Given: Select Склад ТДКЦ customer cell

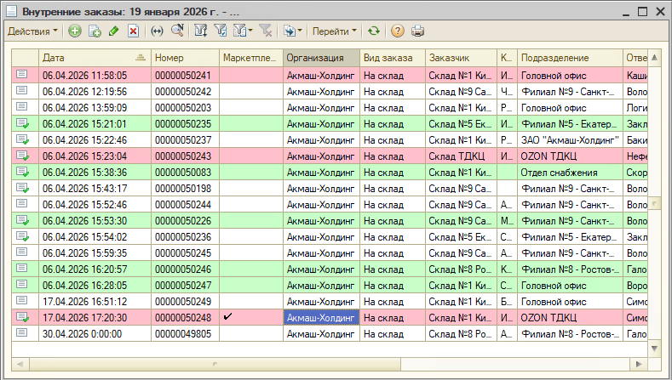Looking at the screenshot, I should tap(461, 156).
